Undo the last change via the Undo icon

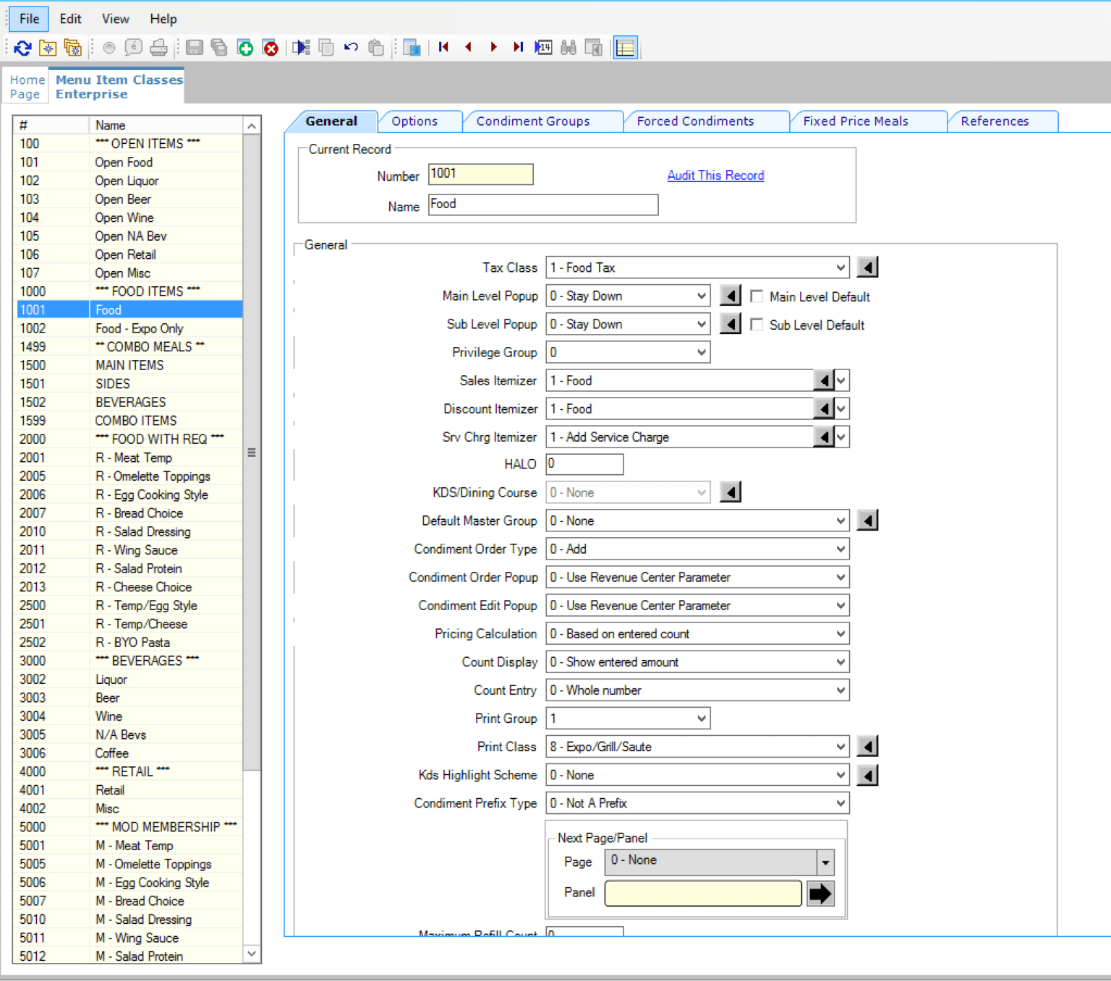click(x=351, y=48)
